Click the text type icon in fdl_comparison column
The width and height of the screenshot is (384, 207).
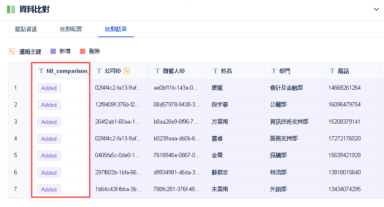(41, 71)
